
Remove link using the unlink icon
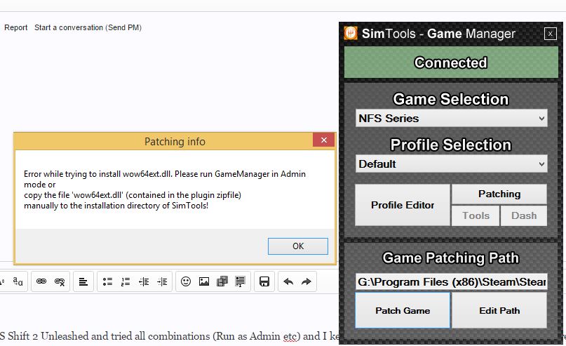pos(60,281)
